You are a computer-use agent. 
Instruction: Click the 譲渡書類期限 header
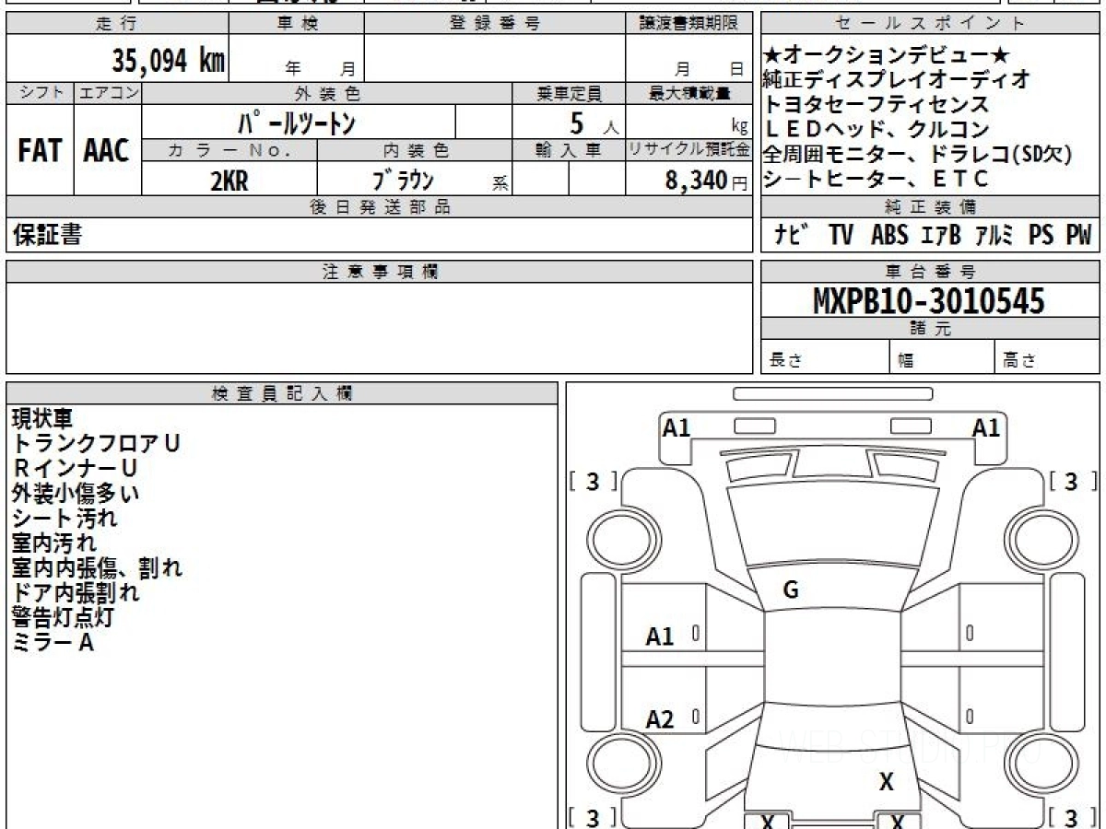(688, 24)
